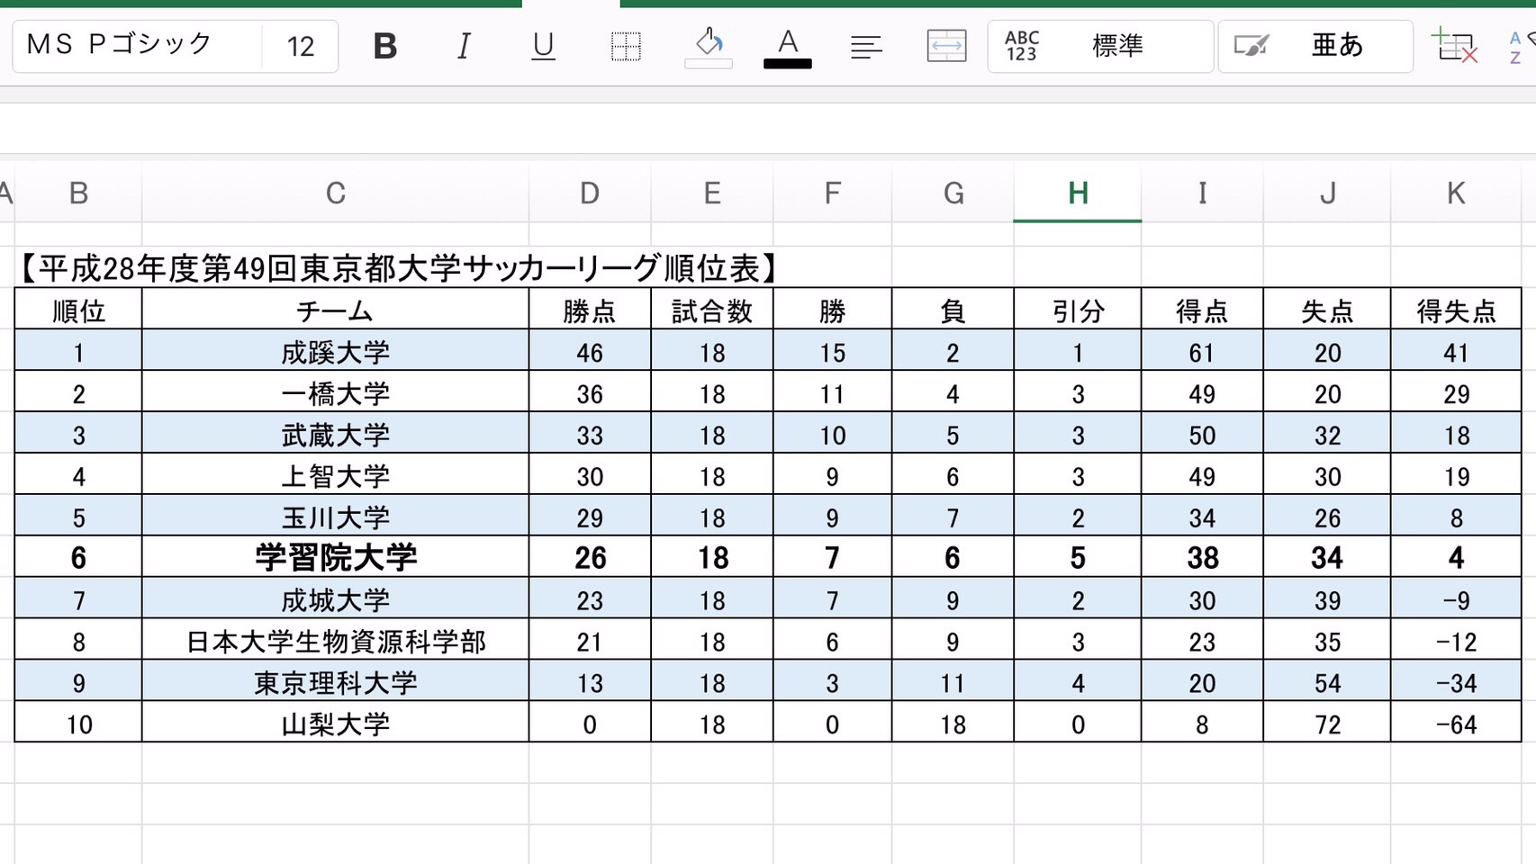Select the 成城大学 cell
The height and width of the screenshot is (864, 1536).
pyautogui.click(x=335, y=599)
